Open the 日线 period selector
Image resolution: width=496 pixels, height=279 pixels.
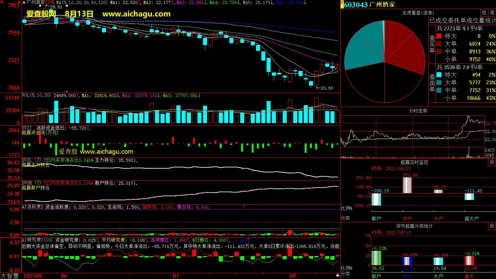point(50,2)
